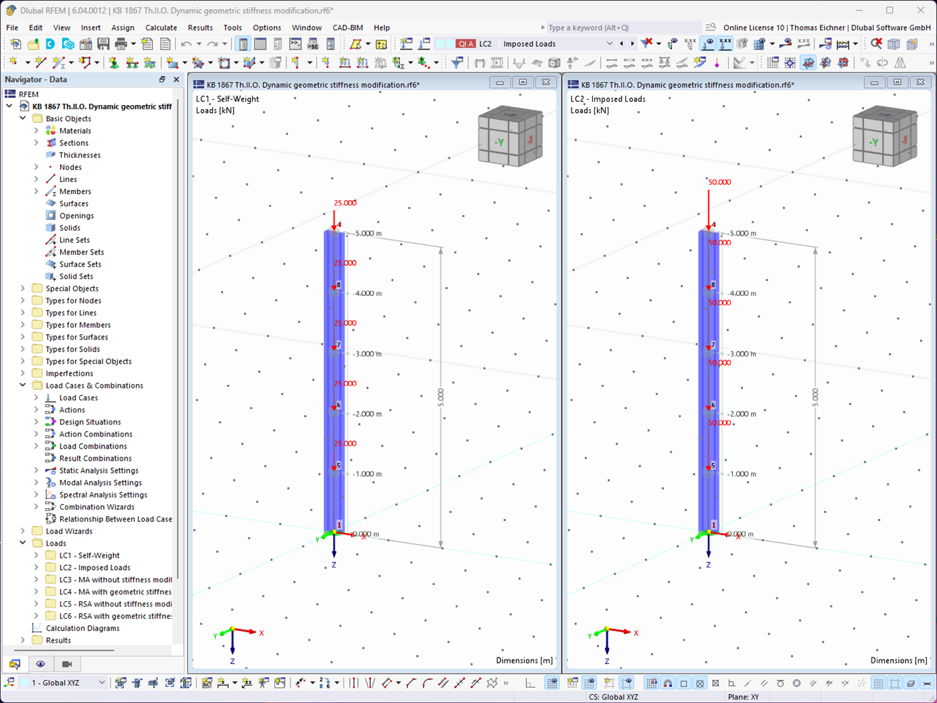Click the camera icon below the Navigator

[67, 664]
